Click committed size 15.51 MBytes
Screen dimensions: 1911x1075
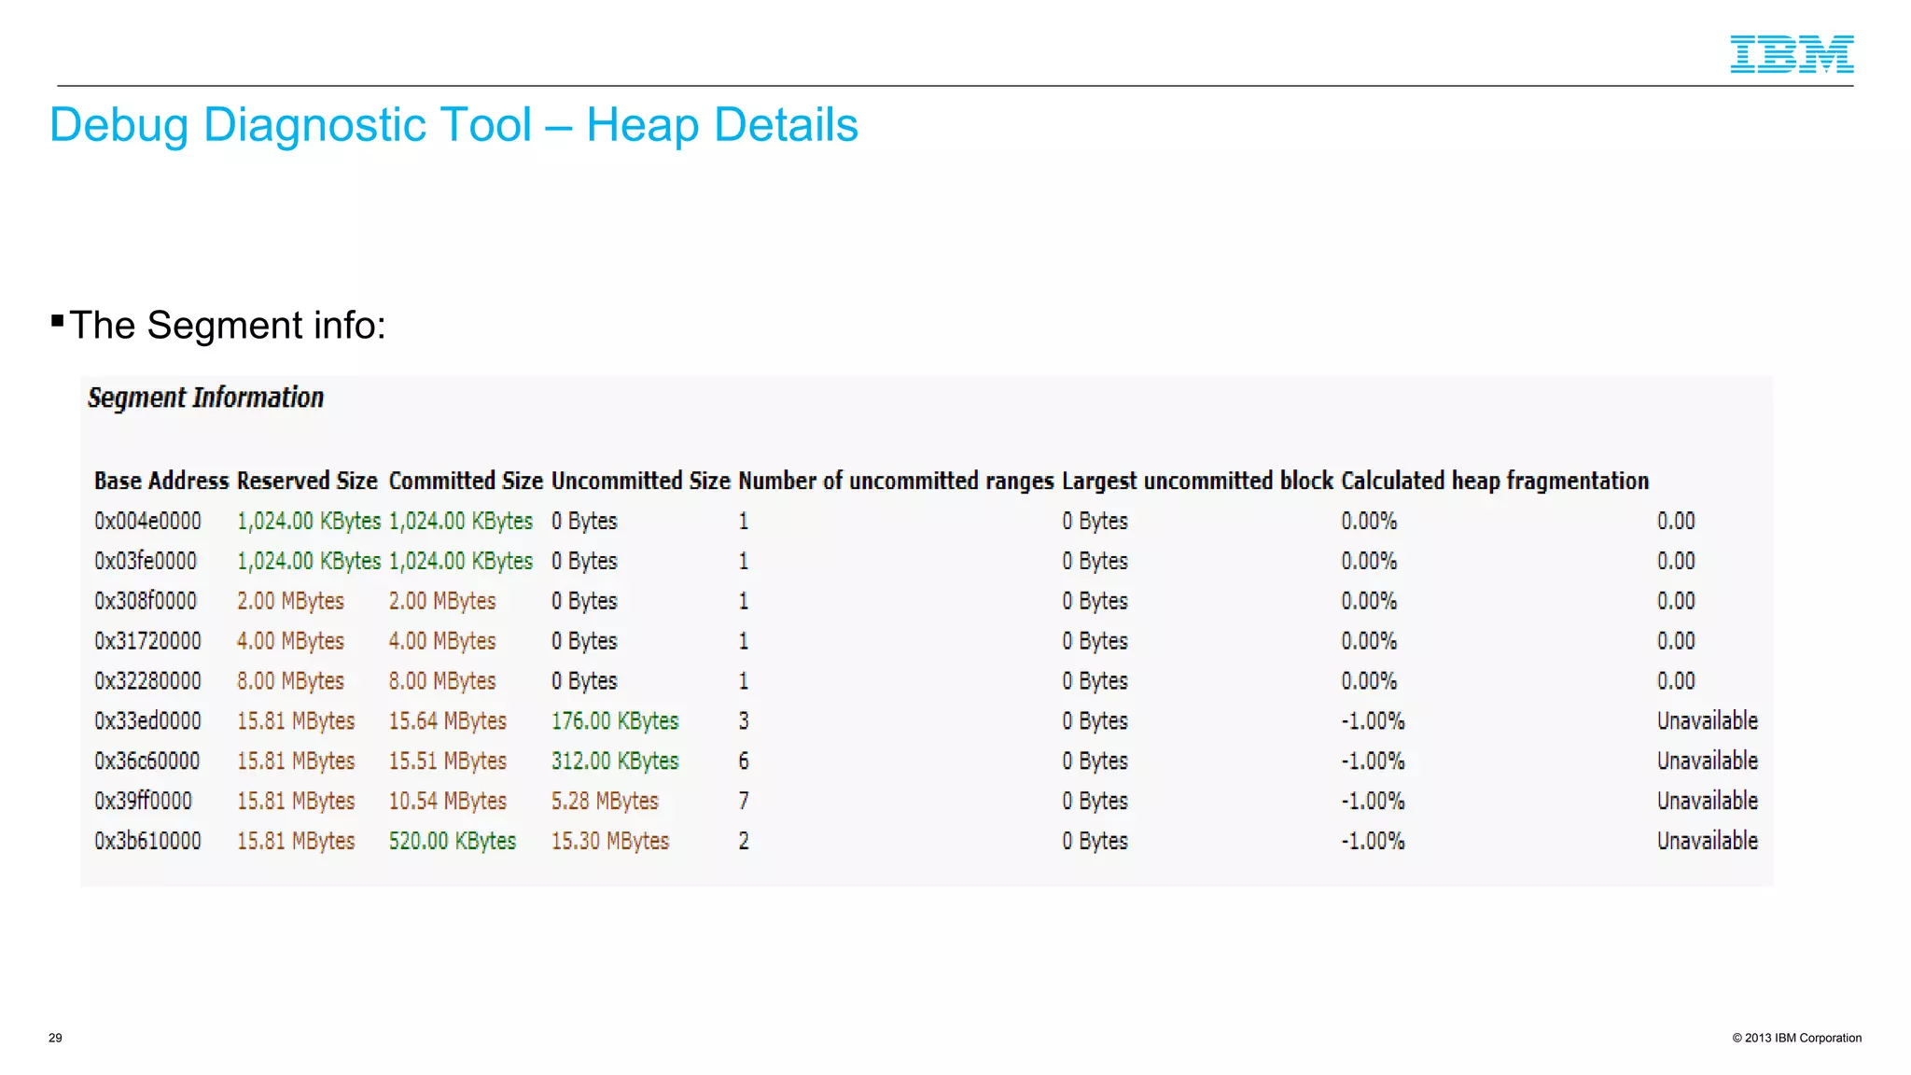(448, 762)
